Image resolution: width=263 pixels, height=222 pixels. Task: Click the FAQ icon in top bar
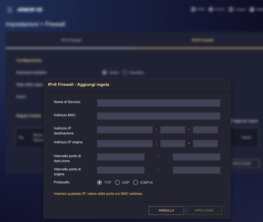[x=193, y=10]
